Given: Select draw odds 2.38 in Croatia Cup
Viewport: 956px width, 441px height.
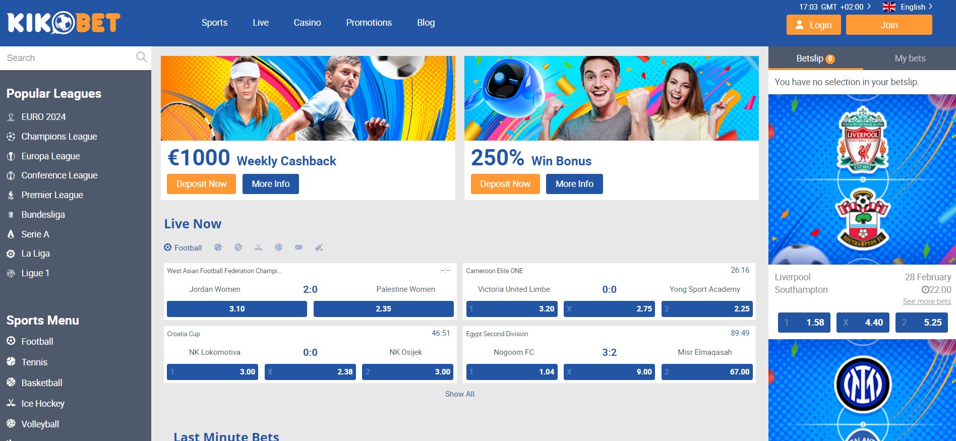Looking at the screenshot, I should click(310, 372).
